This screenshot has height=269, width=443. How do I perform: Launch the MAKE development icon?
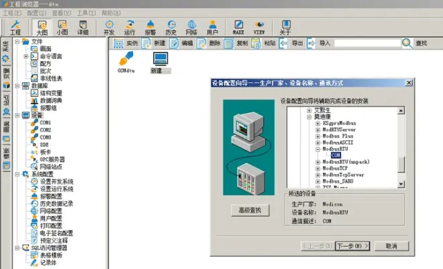point(238,27)
